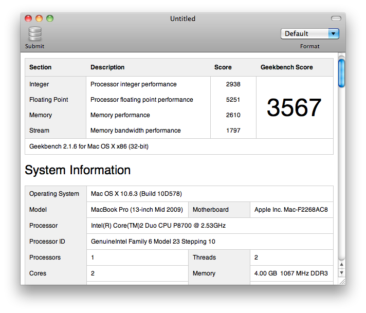Viewport: 366px width, 313px height.
Task: Click the Format label under dropdown
Action: 310,46
